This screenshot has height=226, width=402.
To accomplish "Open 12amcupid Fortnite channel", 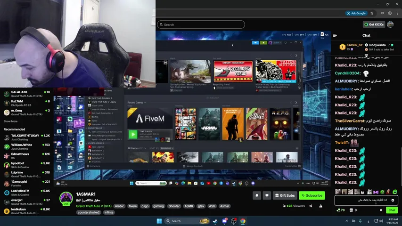I will 27,184.
